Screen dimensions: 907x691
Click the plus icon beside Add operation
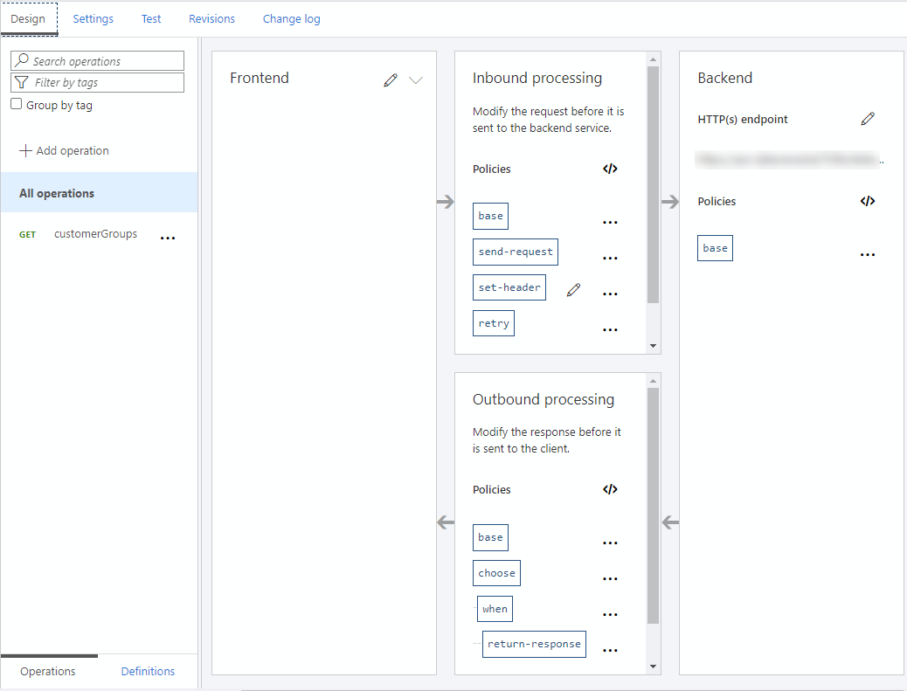pyautogui.click(x=25, y=151)
